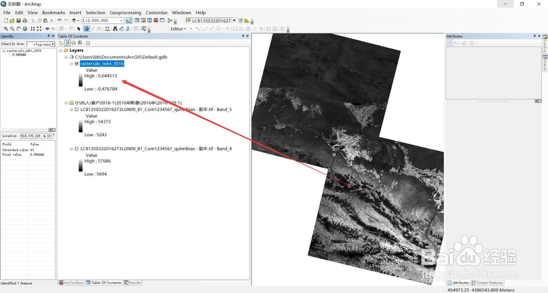Viewport: 548px width, 293px height.
Task: Collapse the Band_4 layer legend
Action: point(72,149)
